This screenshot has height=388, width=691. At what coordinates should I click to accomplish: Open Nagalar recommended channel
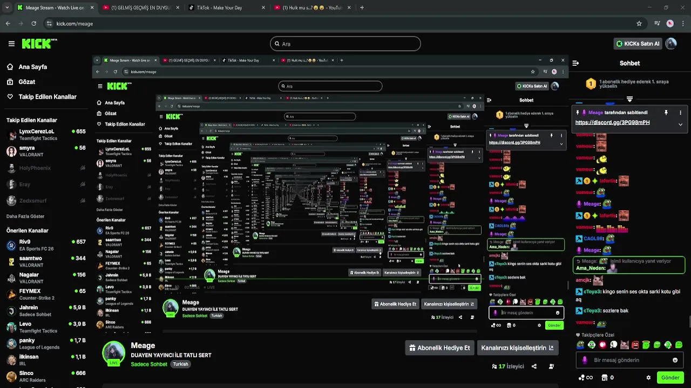(46, 278)
